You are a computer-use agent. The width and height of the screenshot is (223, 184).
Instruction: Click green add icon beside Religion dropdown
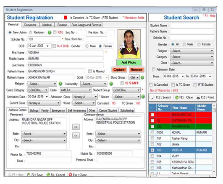pyautogui.click(x=60, y=84)
